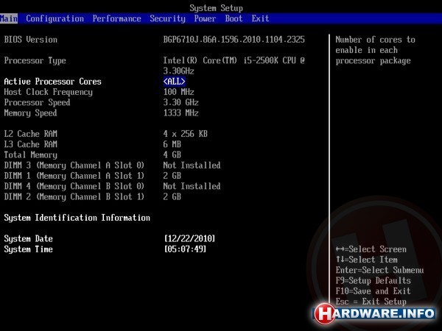Click DIMM 2 (Memory Channel B Slot 1) row
This screenshot has width=442, height=331.
tap(93, 196)
